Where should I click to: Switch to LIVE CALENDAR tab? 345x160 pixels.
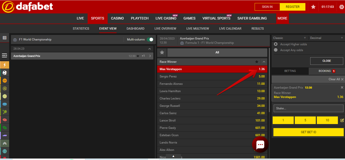230,29
